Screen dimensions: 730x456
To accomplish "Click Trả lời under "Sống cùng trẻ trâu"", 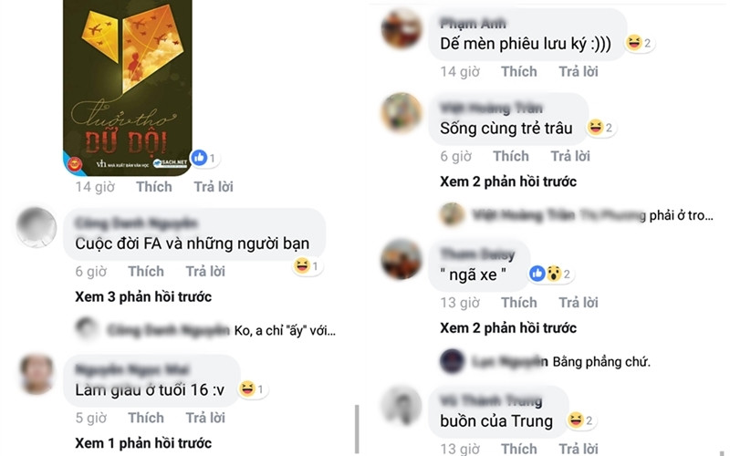I will pyautogui.click(x=570, y=156).
